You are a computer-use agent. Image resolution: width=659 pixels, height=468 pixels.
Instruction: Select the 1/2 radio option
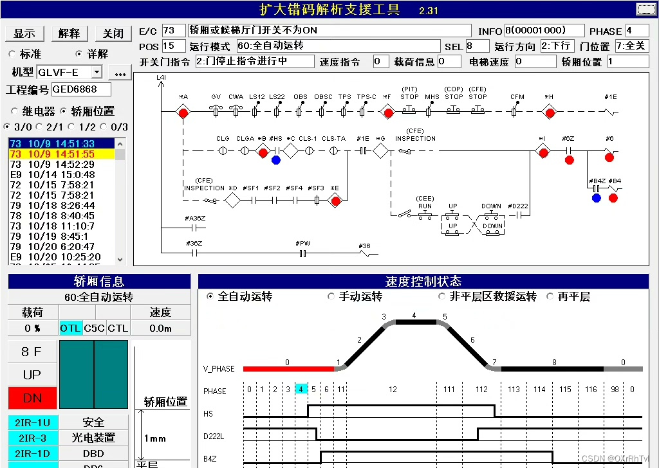point(71,127)
